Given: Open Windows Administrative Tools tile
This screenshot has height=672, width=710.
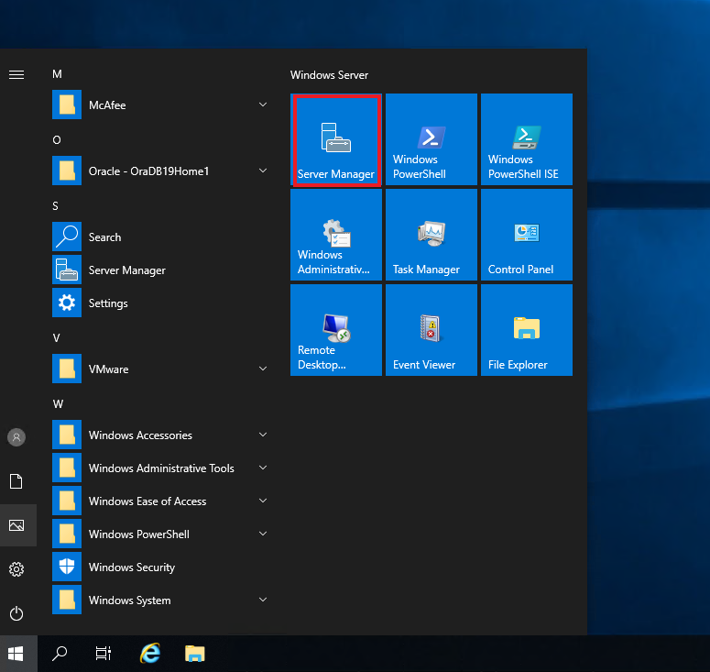Looking at the screenshot, I should pos(336,235).
